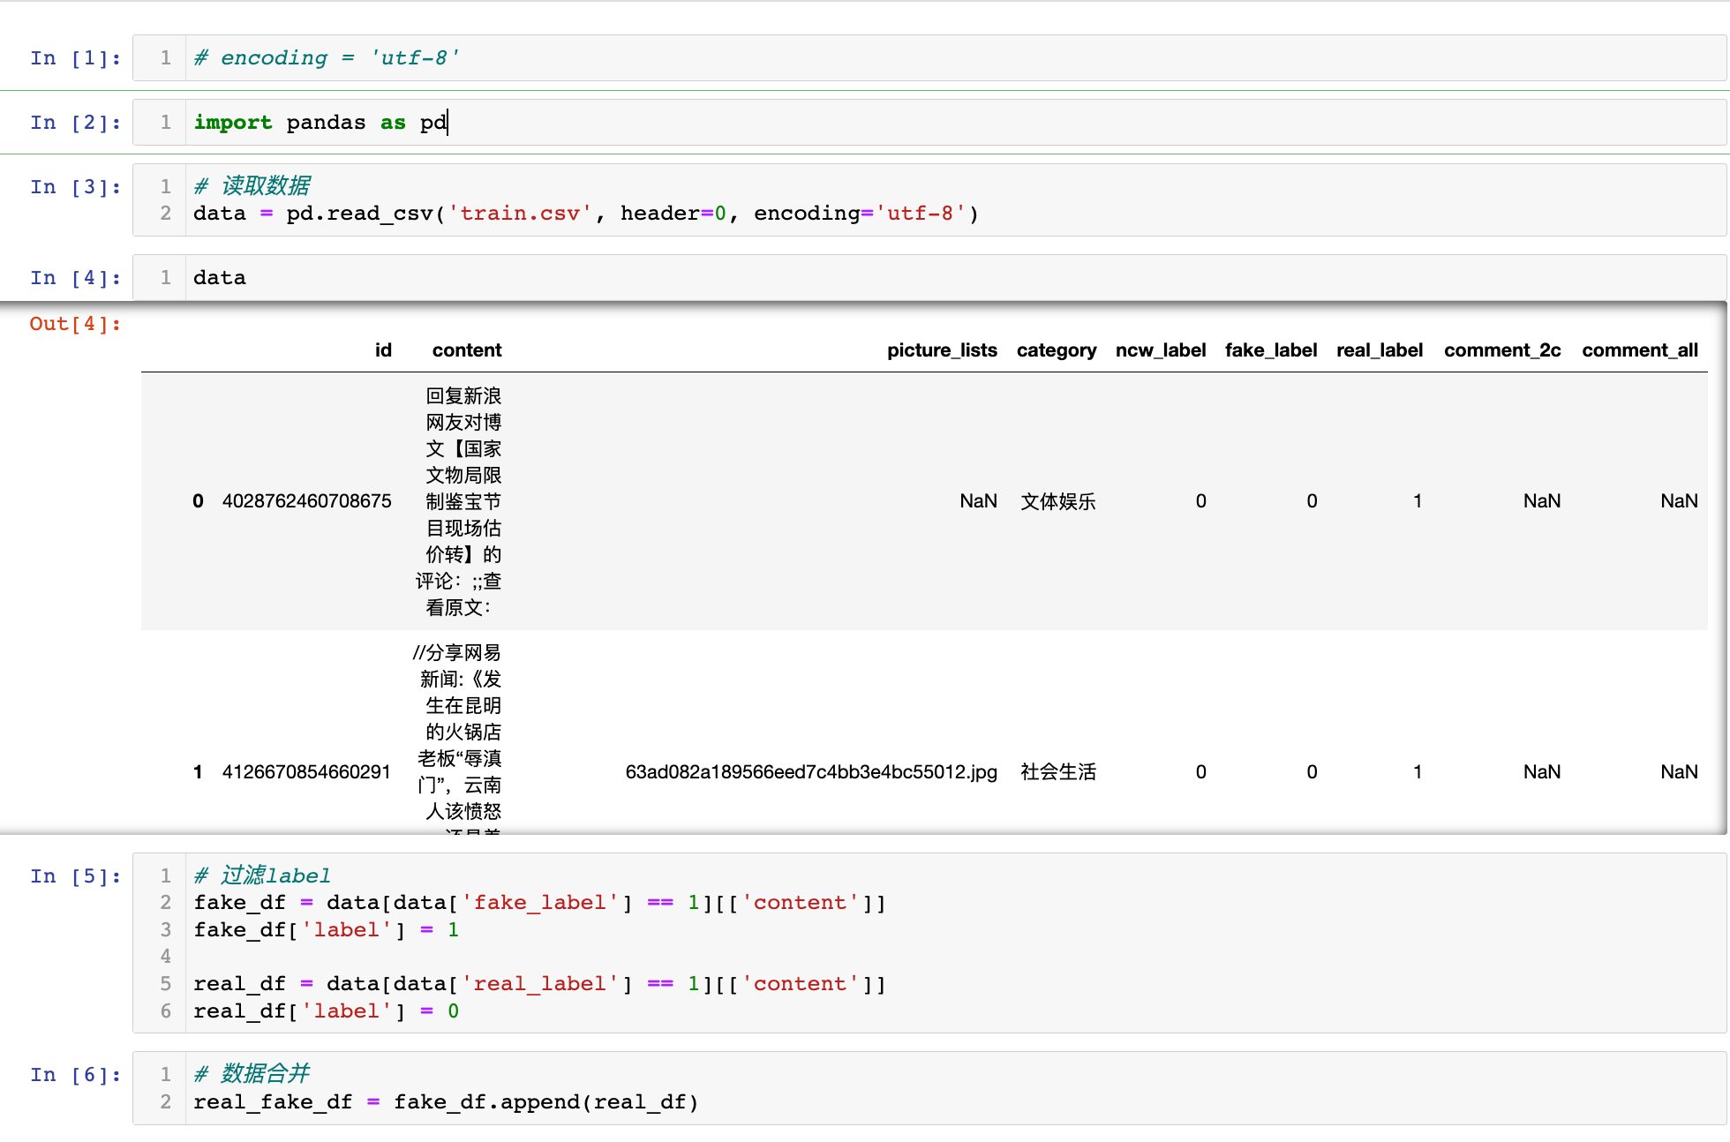Click the 'fake_label' column header
The image size is (1730, 1142).
(x=1270, y=350)
